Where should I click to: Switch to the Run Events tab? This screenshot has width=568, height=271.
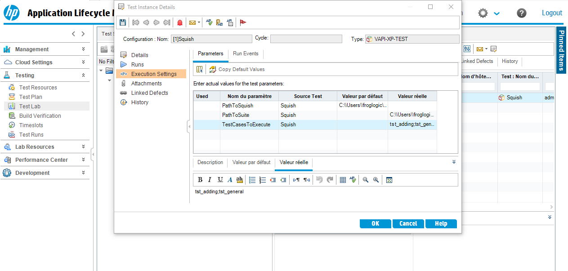(x=246, y=53)
